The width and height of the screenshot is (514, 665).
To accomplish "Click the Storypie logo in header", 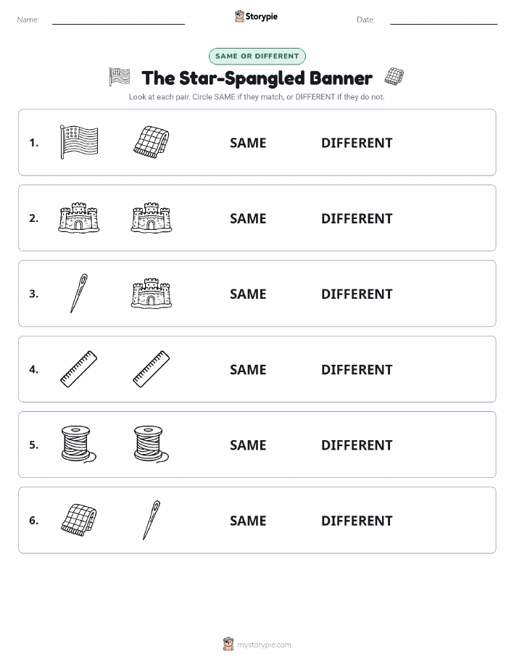I will 256,17.
